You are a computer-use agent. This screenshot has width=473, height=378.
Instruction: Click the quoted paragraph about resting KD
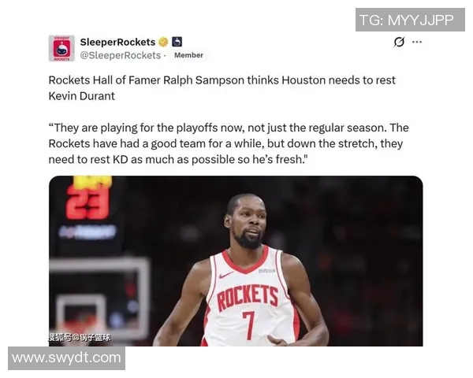coord(229,143)
